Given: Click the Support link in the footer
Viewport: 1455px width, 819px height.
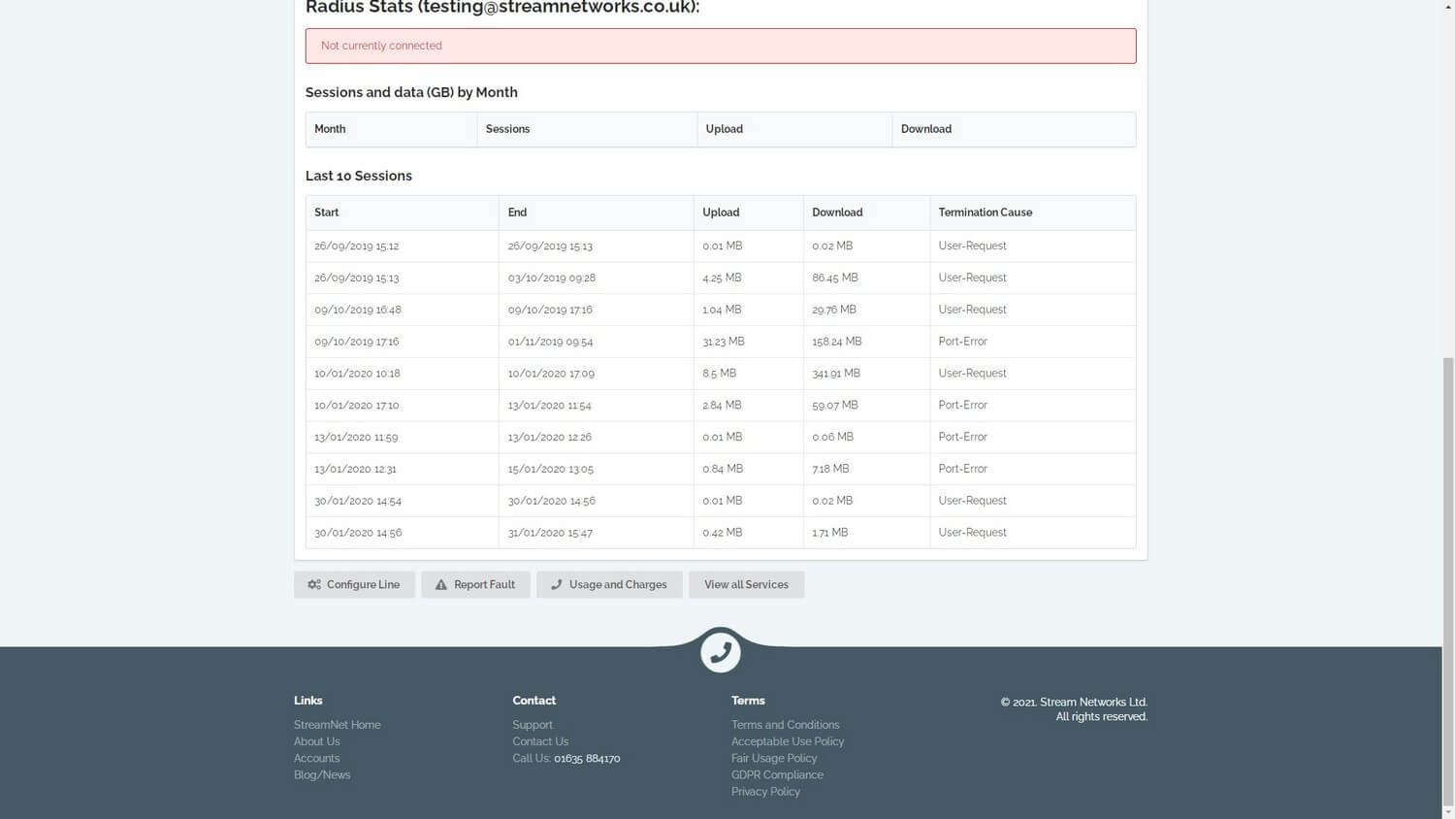Looking at the screenshot, I should [532, 724].
